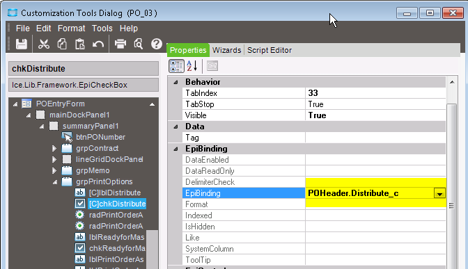Expand the grpMemo tree node
Image resolution: width=468 pixels, height=269 pixels.
54,170
